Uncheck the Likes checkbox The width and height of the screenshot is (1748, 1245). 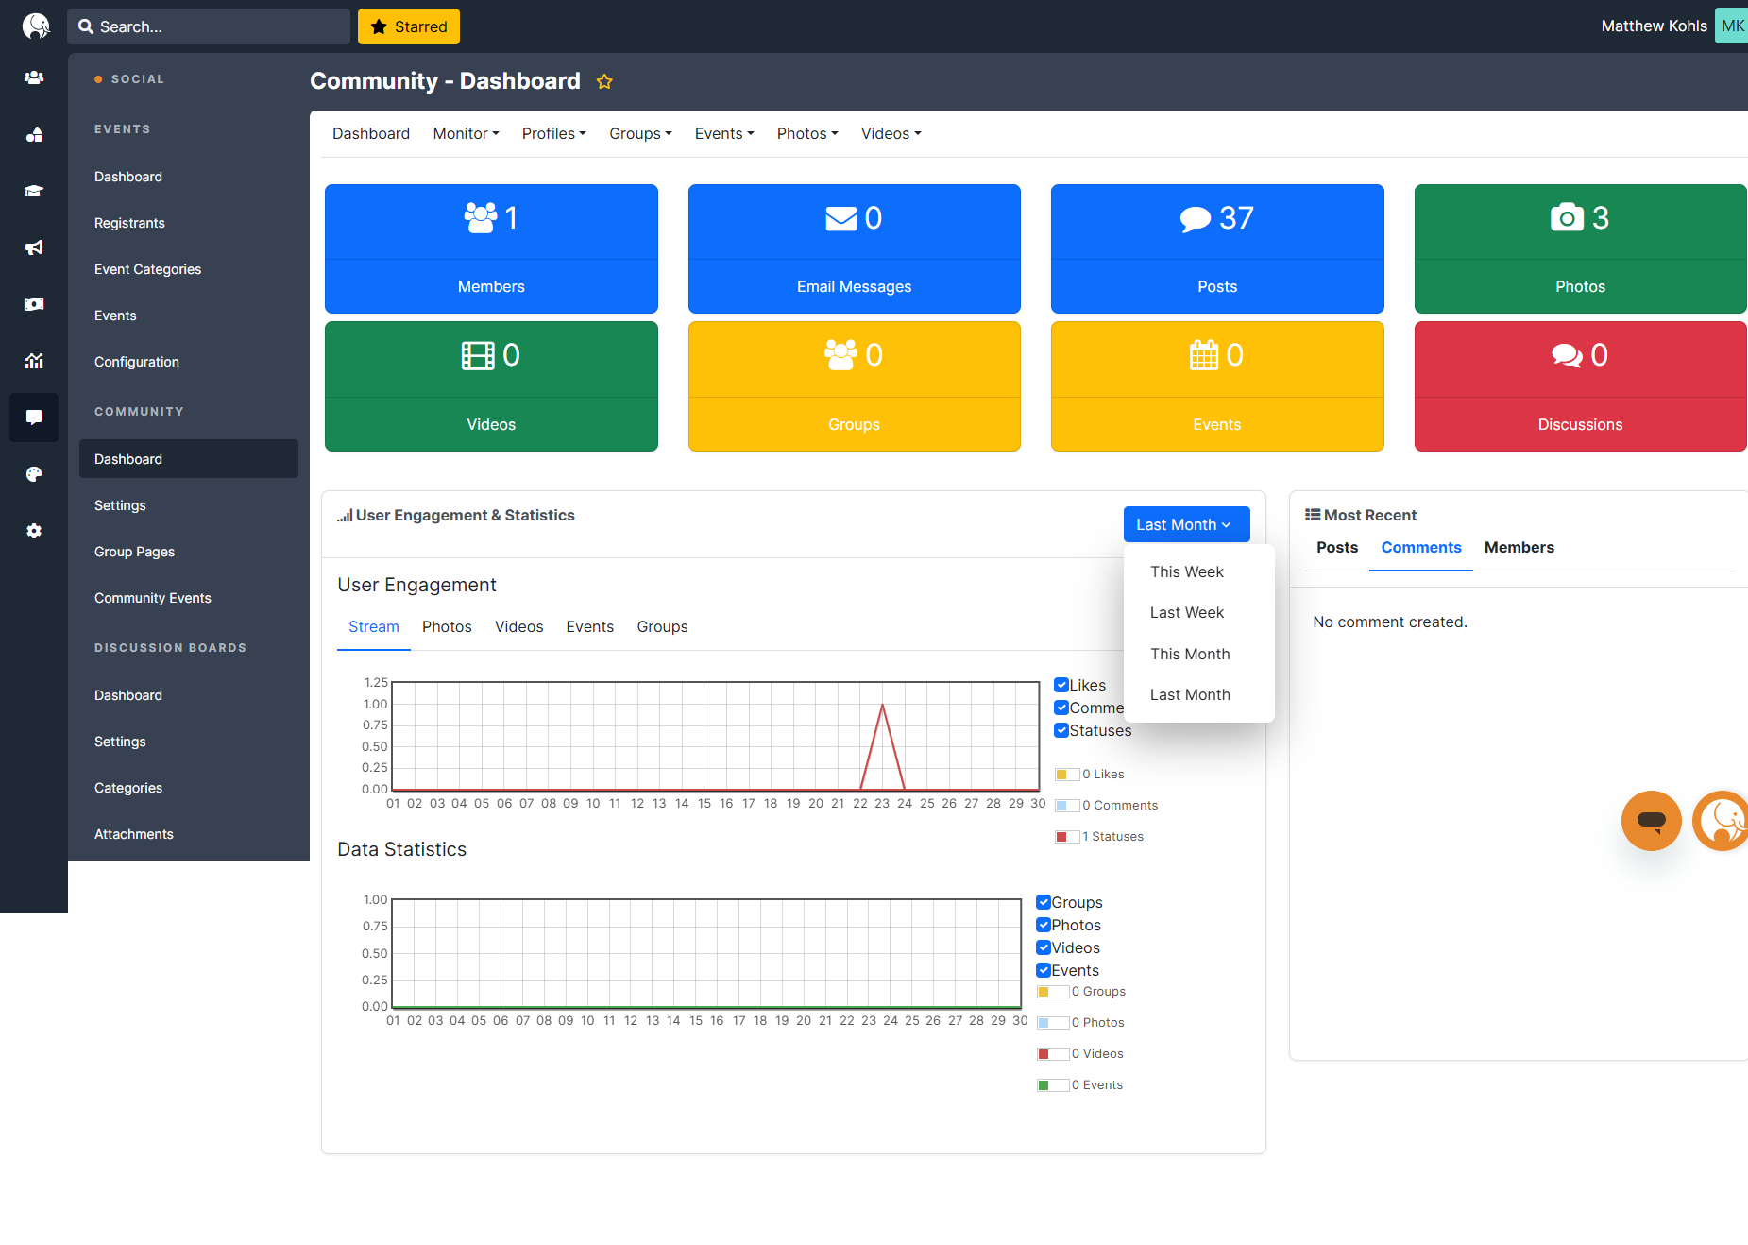[x=1061, y=685]
